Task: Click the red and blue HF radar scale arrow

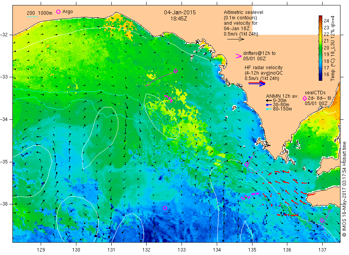Action: pos(257,83)
